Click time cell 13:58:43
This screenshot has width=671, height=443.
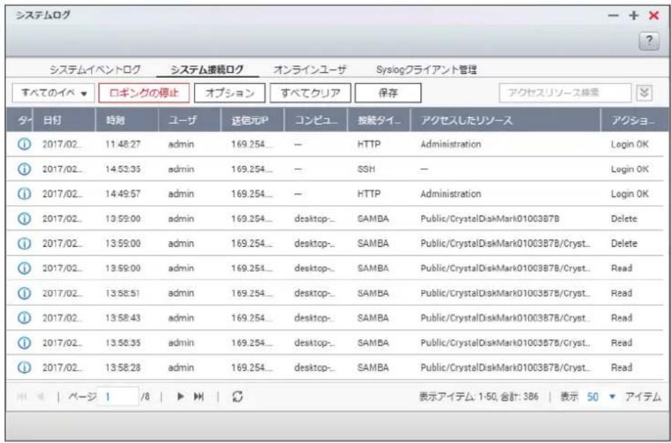123,318
